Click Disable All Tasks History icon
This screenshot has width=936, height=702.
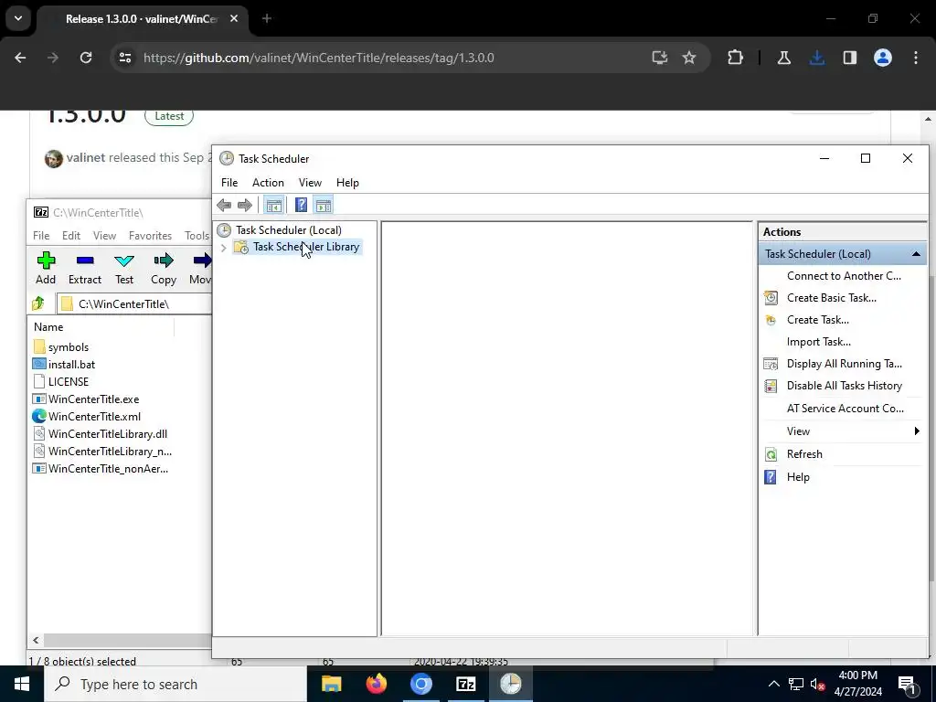pyautogui.click(x=771, y=386)
